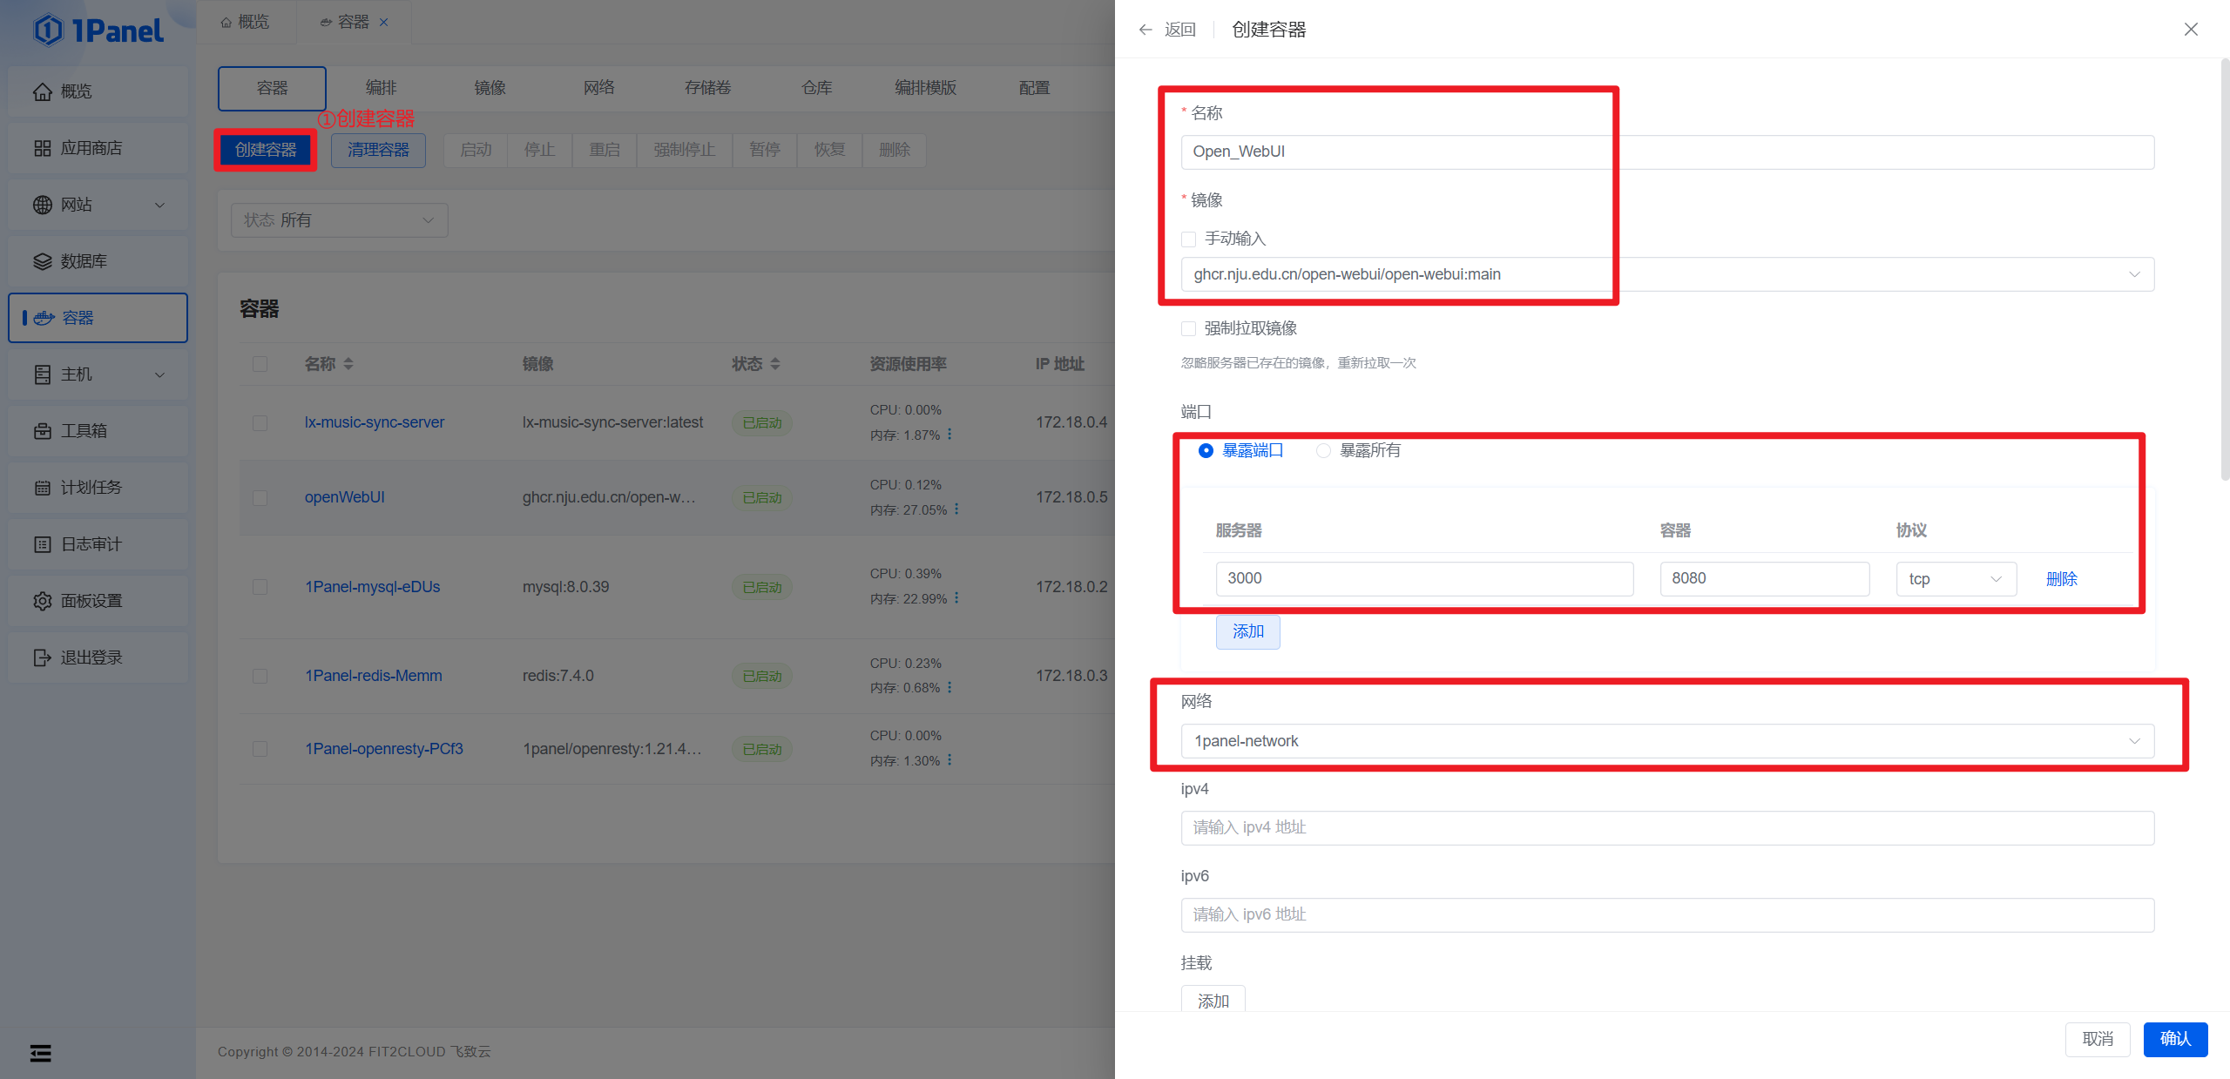This screenshot has width=2230, height=1079.
Task: Check the 1Panel-openresty-PCf3 row checkbox
Action: click(260, 749)
